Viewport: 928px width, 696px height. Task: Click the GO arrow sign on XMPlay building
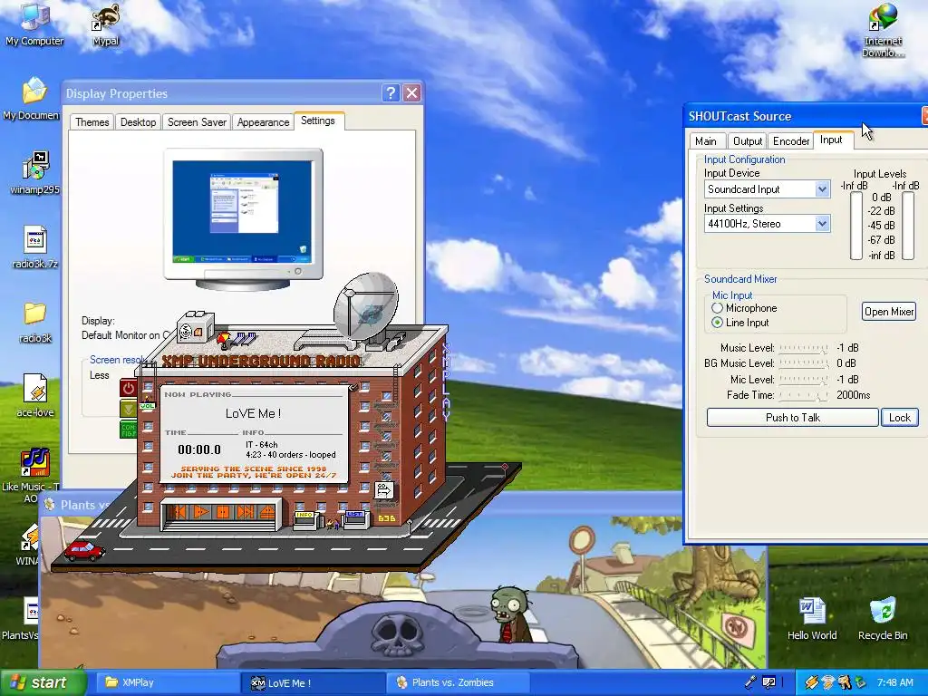[x=383, y=489]
